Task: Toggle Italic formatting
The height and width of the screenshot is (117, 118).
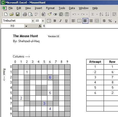Action: click(61, 21)
